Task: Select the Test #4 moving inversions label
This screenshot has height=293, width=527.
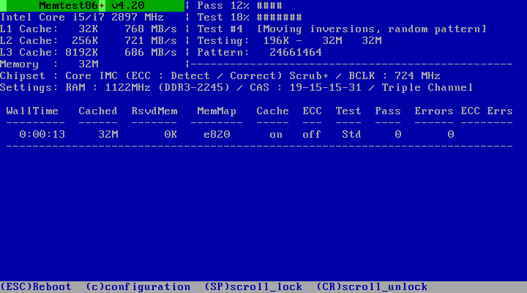Action: [x=342, y=29]
